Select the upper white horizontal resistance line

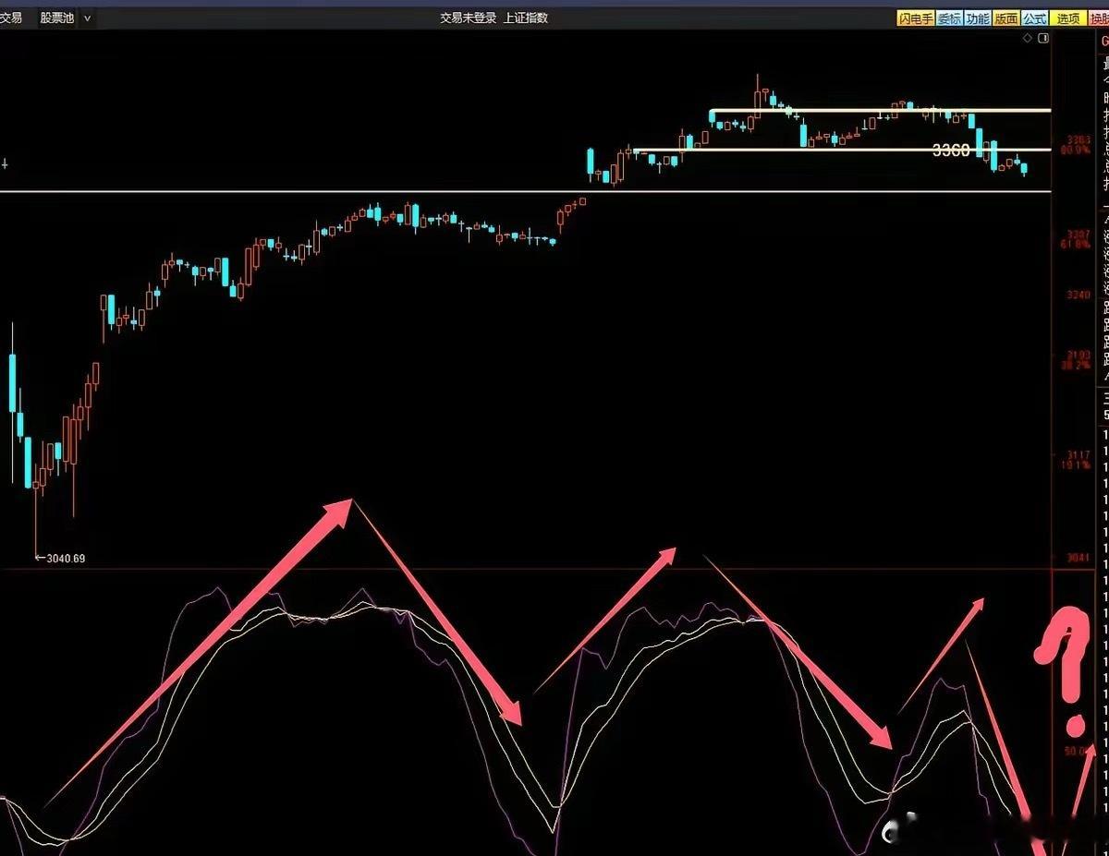coord(880,111)
